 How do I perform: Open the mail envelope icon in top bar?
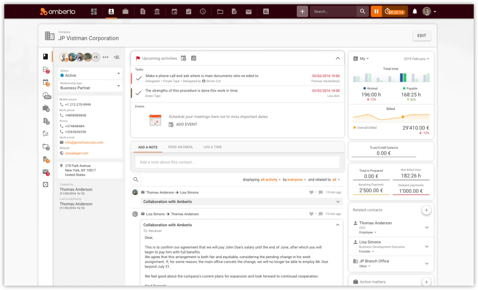(249, 11)
